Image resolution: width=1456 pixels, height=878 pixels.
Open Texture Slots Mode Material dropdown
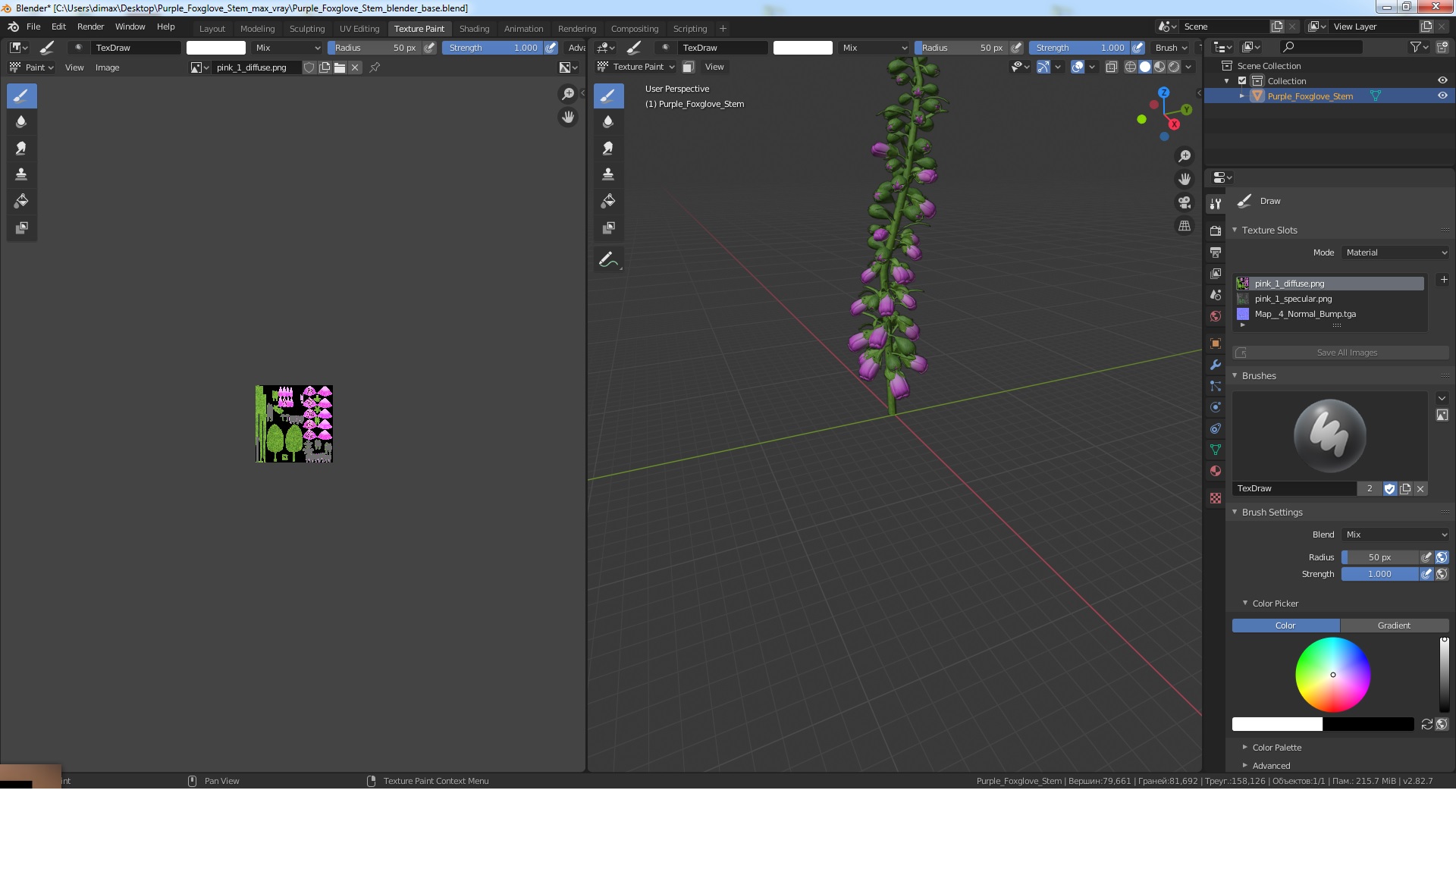coord(1395,252)
